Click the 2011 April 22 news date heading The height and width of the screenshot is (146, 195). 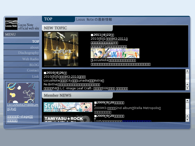pos(102,35)
